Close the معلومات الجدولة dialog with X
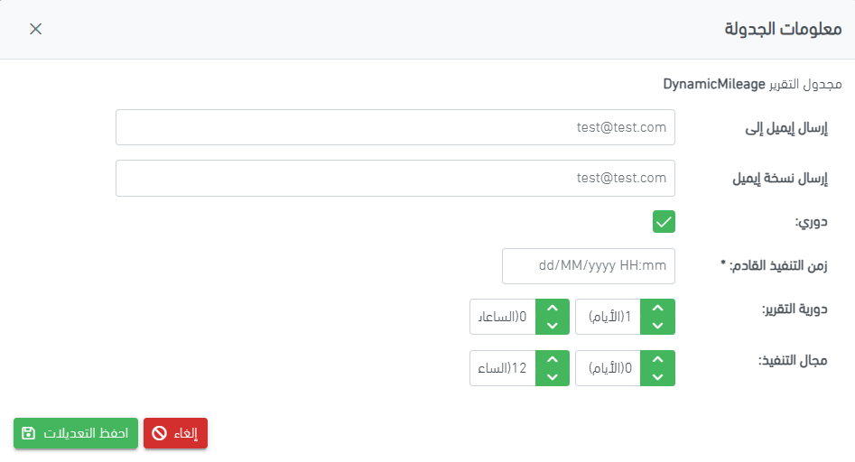The height and width of the screenshot is (462, 855). coord(35,29)
